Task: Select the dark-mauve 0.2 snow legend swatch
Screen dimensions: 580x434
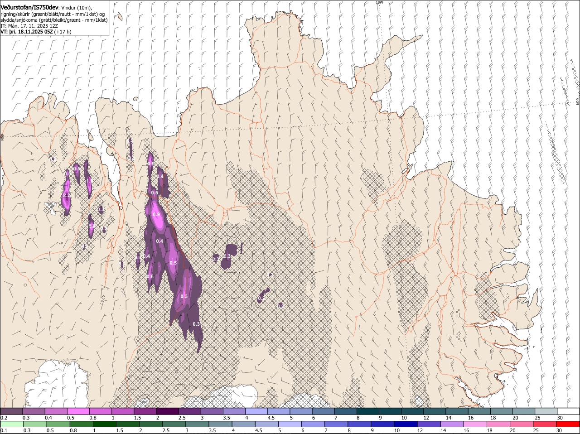Action: [x=12, y=411]
